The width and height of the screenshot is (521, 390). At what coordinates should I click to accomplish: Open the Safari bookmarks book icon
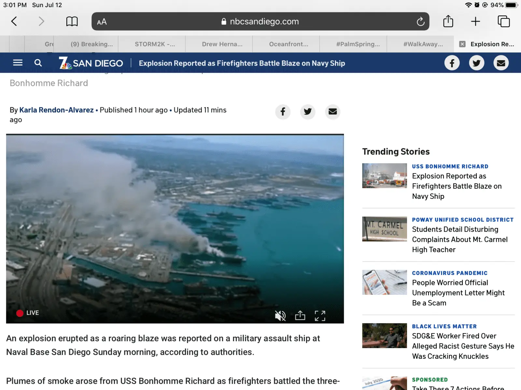72,21
